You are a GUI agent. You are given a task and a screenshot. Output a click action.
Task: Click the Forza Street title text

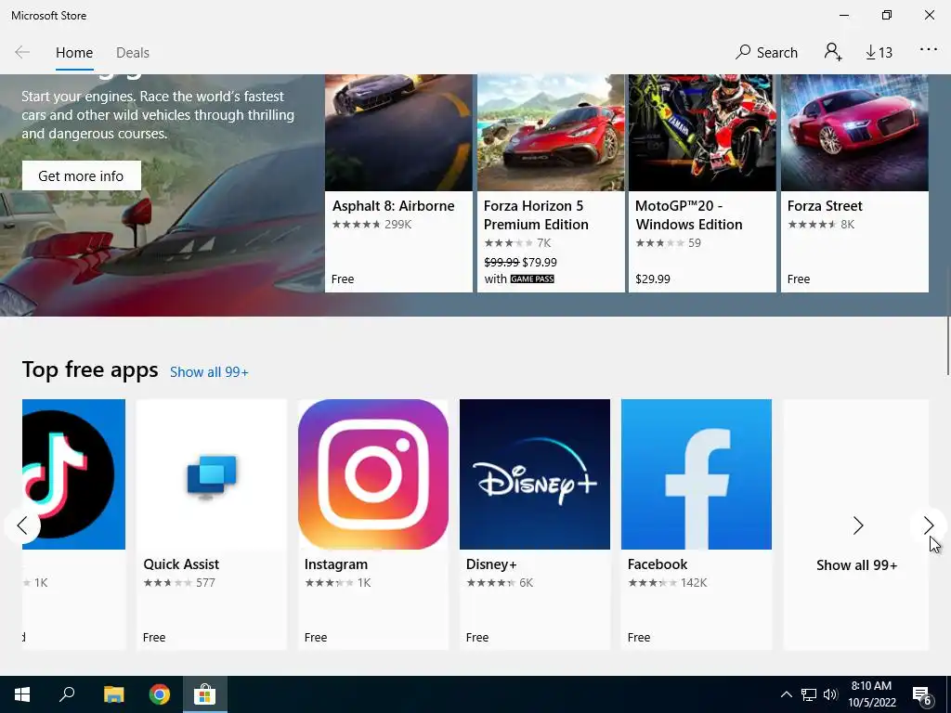pos(825,206)
